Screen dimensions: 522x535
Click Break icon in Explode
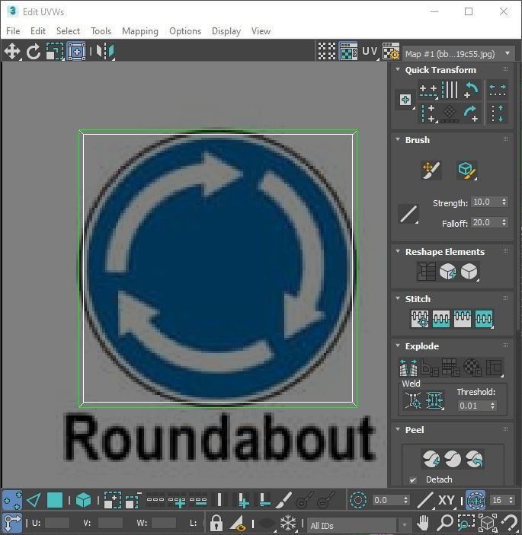tap(408, 367)
